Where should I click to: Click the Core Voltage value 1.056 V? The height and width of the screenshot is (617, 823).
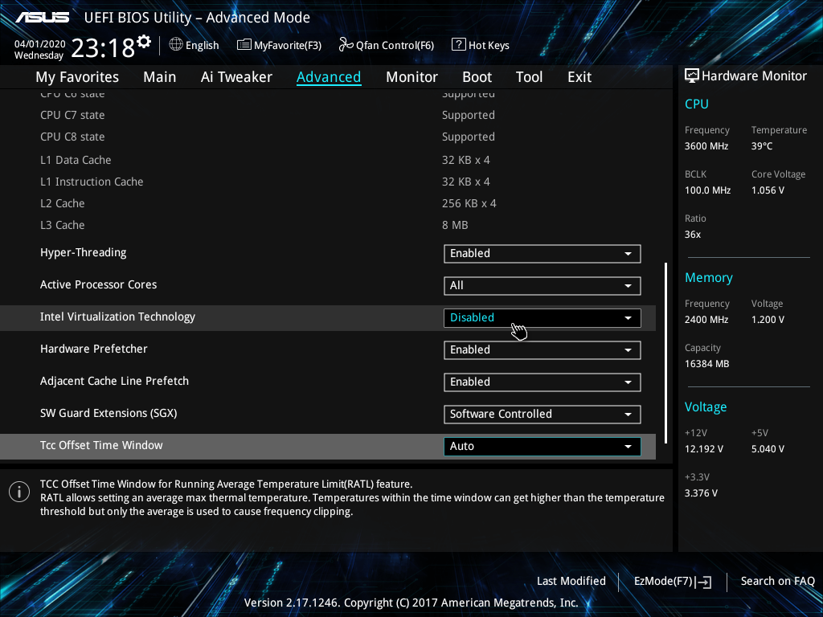(x=768, y=190)
